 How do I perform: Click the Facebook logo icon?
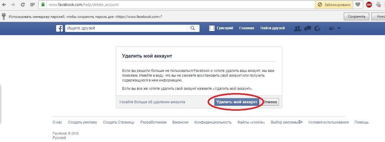[59, 28]
